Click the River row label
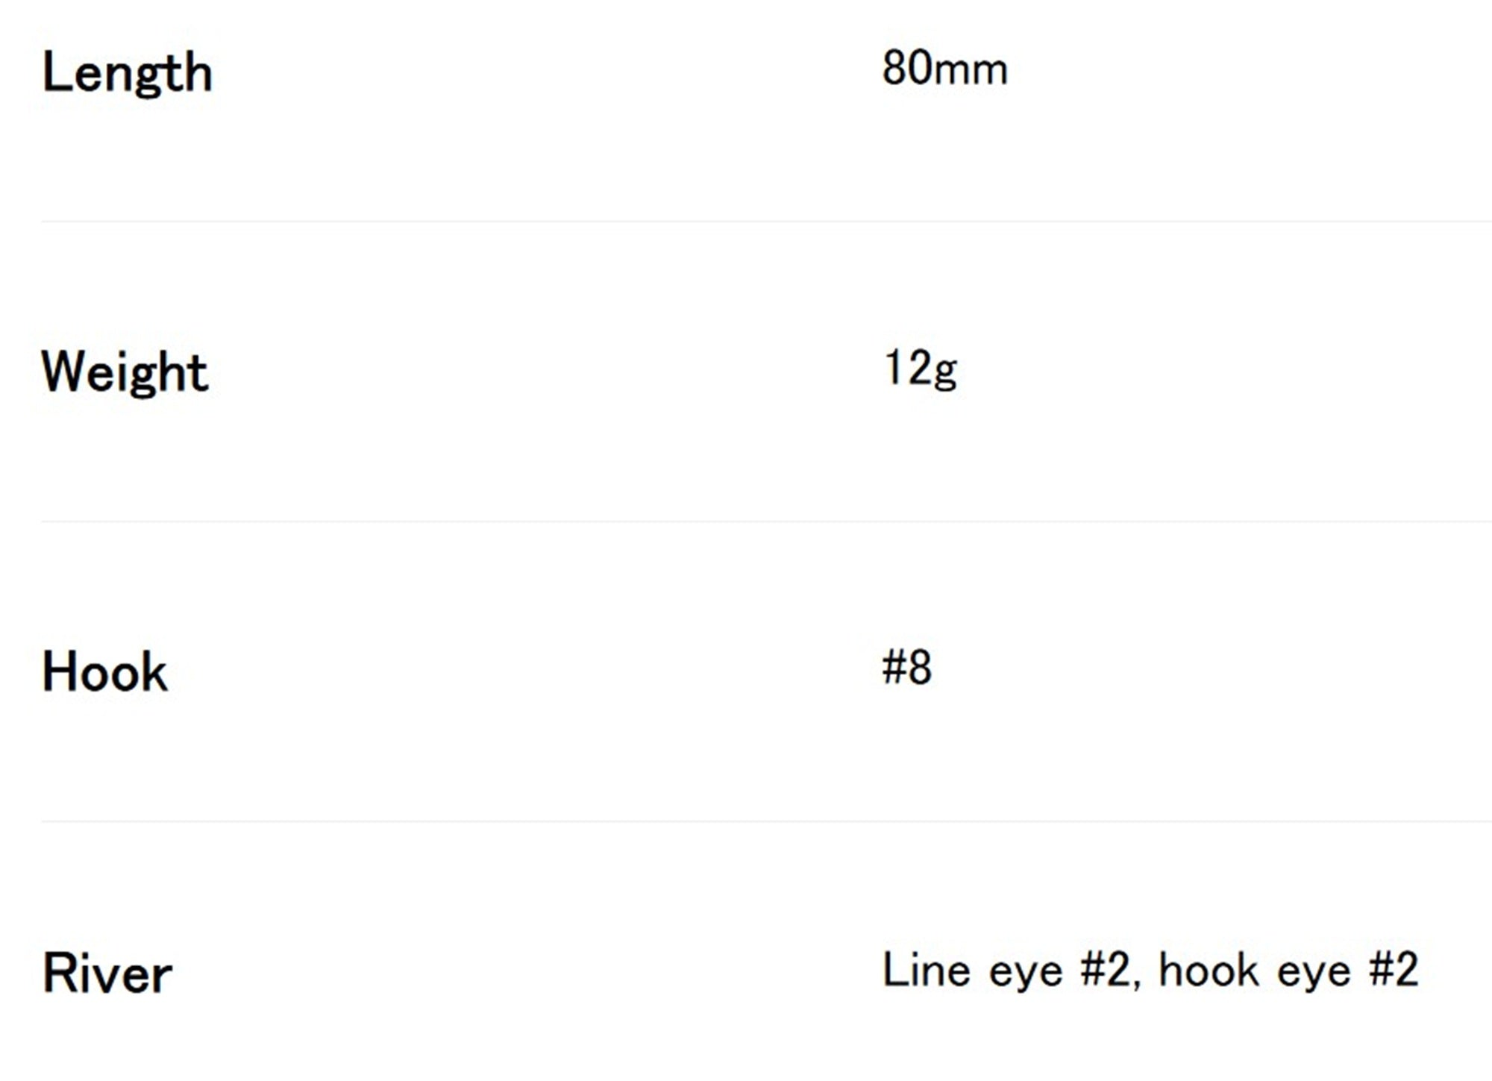 pos(107,973)
